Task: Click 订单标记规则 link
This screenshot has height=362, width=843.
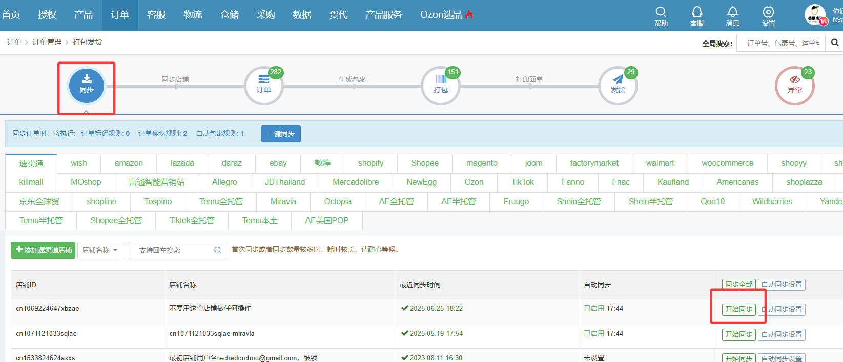Action: (x=105, y=133)
